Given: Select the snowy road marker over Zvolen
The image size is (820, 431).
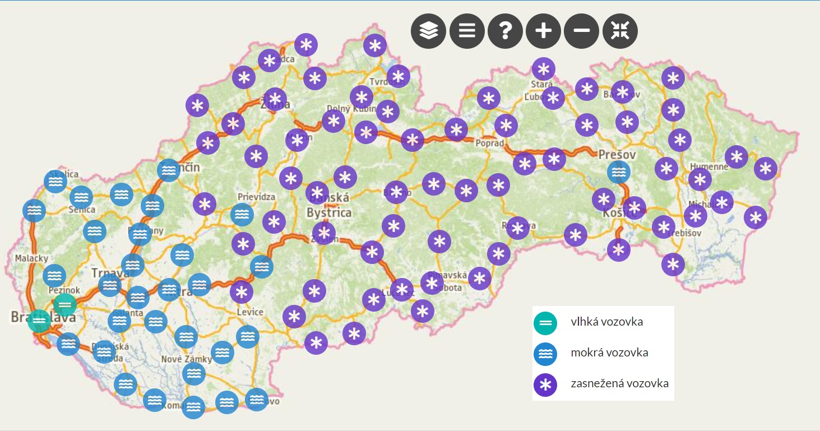Looking at the screenshot, I should pos(323,233).
